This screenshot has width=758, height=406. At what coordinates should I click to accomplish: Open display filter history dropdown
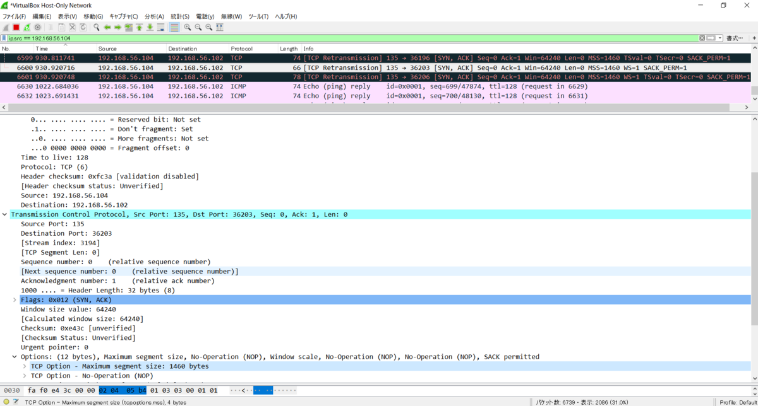pyautogui.click(x=720, y=38)
